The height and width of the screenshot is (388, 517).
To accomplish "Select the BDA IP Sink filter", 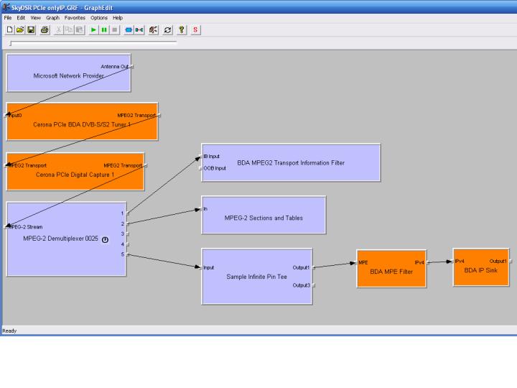I will (x=481, y=267).
